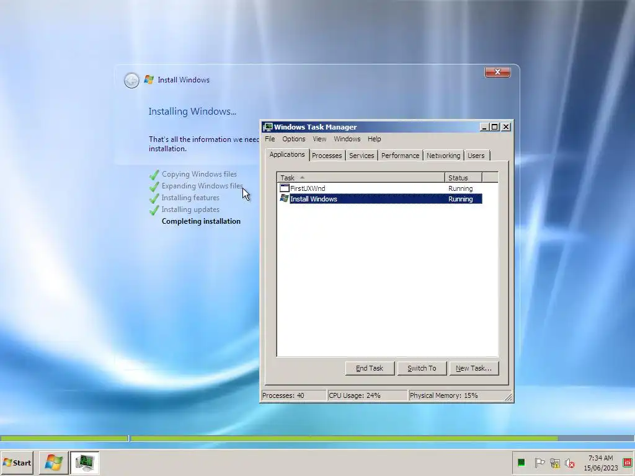Click the Task Manager resize grip corner
Image resolution: width=635 pixels, height=476 pixels.
[508, 397]
